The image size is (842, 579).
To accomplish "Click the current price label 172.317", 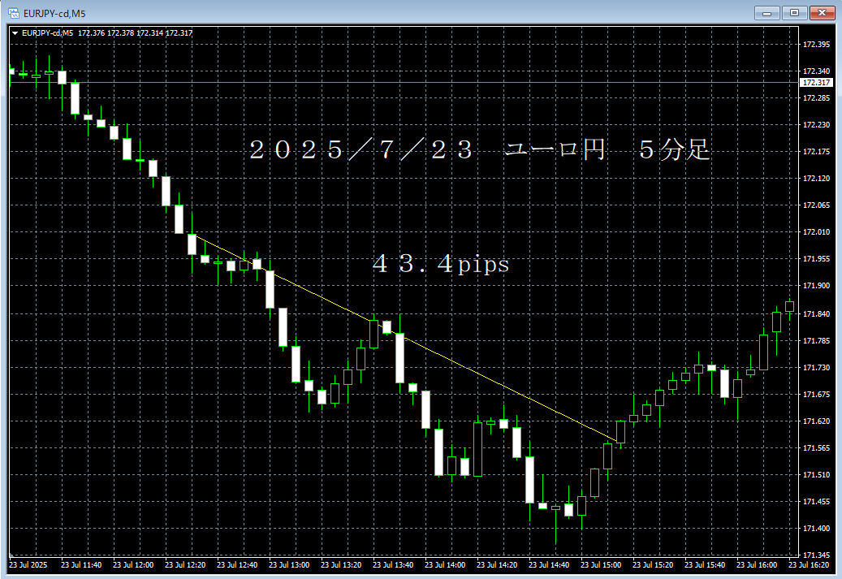I will [x=816, y=83].
